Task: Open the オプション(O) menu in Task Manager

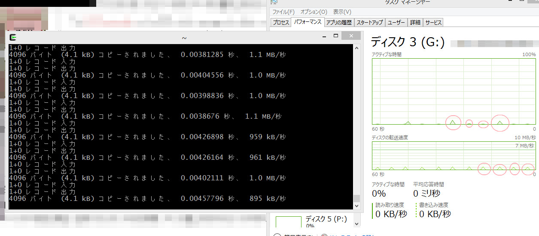Action: (x=314, y=12)
